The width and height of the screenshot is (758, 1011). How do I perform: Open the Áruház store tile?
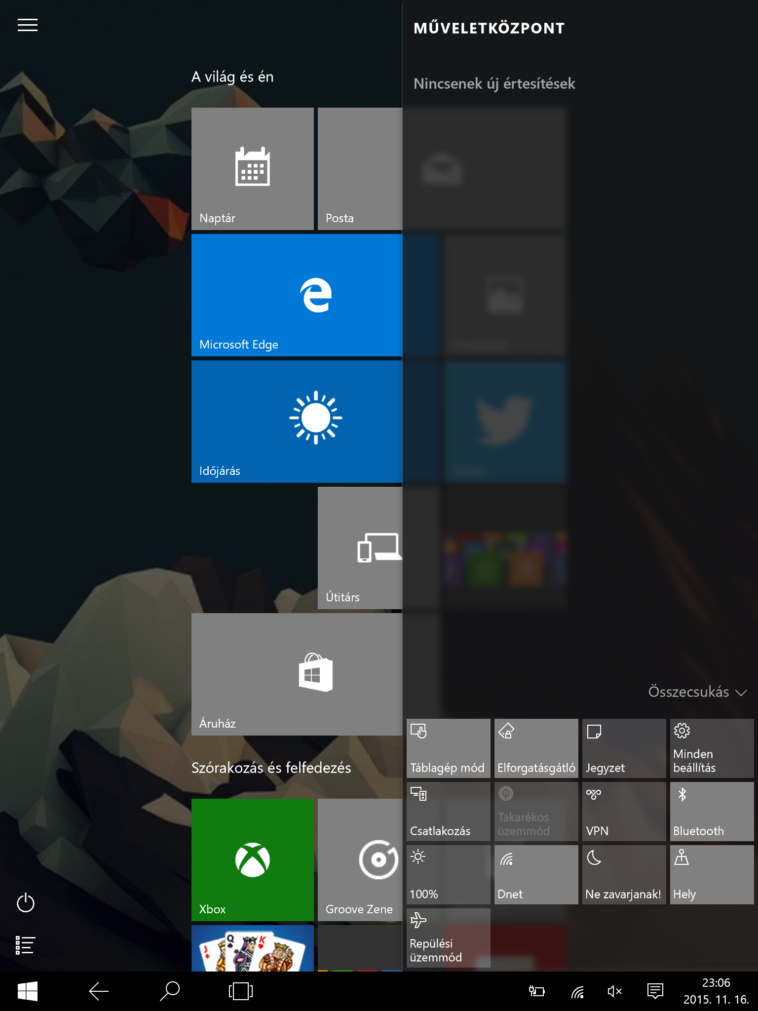point(297,674)
